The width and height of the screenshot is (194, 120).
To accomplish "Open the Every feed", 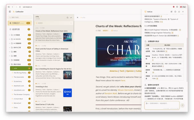I will (21, 107).
